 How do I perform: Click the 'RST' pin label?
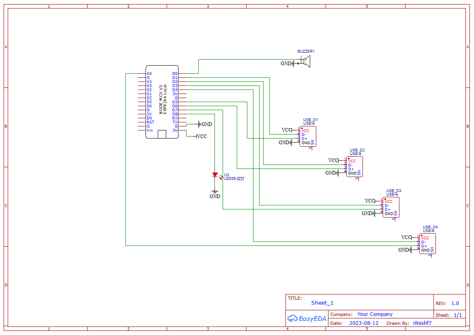[x=150, y=122]
